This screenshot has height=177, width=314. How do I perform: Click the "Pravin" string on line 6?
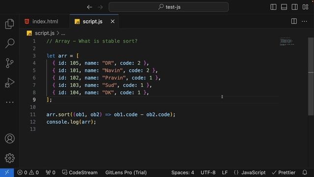tap(114, 78)
